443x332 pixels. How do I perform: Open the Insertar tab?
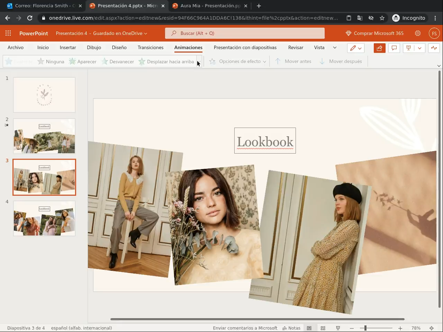(68, 47)
